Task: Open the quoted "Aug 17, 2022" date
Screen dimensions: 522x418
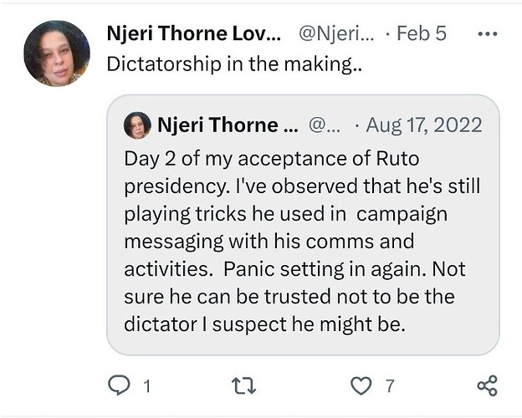Action: [426, 125]
